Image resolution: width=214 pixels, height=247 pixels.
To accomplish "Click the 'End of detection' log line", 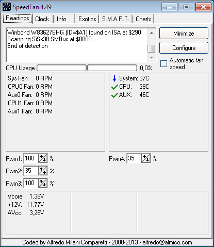I will pos(27,46).
